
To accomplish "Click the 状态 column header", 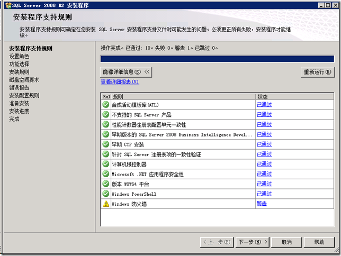I will point(294,96).
